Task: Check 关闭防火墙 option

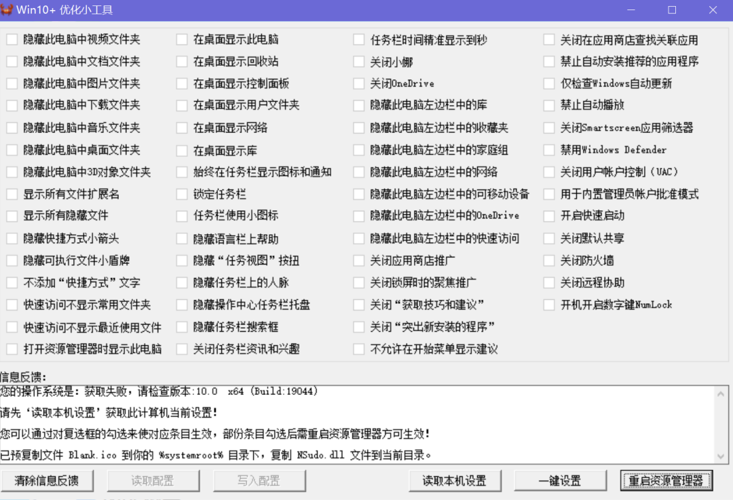Action: pyautogui.click(x=549, y=261)
